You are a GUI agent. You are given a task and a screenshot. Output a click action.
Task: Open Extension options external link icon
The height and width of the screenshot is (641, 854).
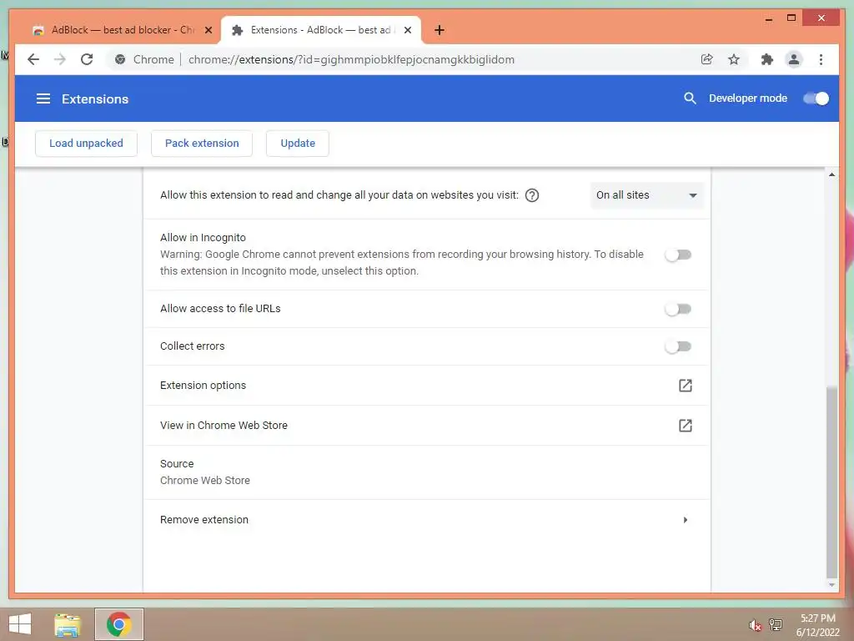[x=686, y=386]
